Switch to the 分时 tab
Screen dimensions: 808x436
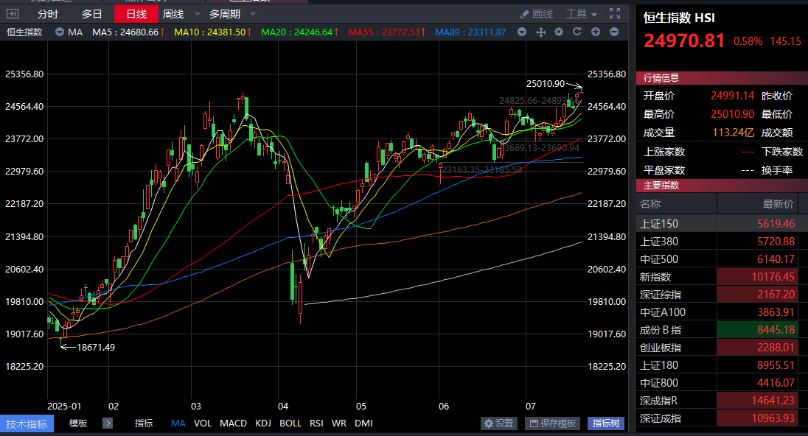tap(48, 14)
